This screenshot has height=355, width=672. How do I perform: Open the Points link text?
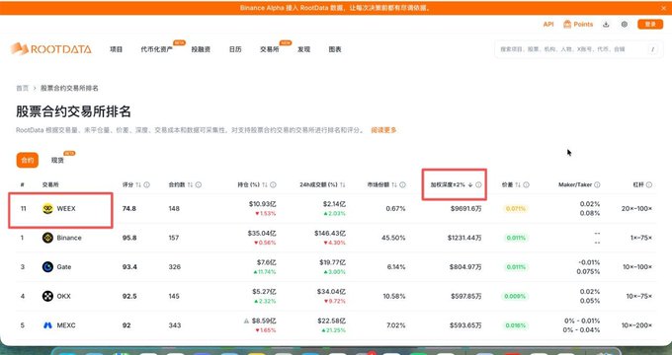coord(583,25)
